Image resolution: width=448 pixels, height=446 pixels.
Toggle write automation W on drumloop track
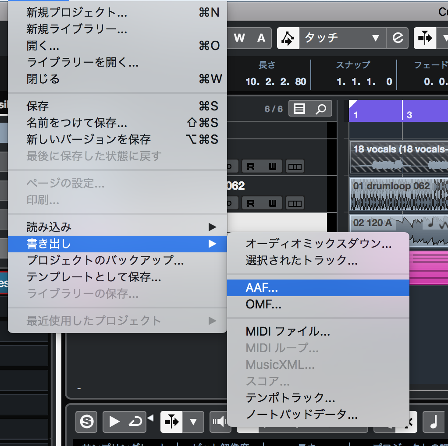(273, 203)
